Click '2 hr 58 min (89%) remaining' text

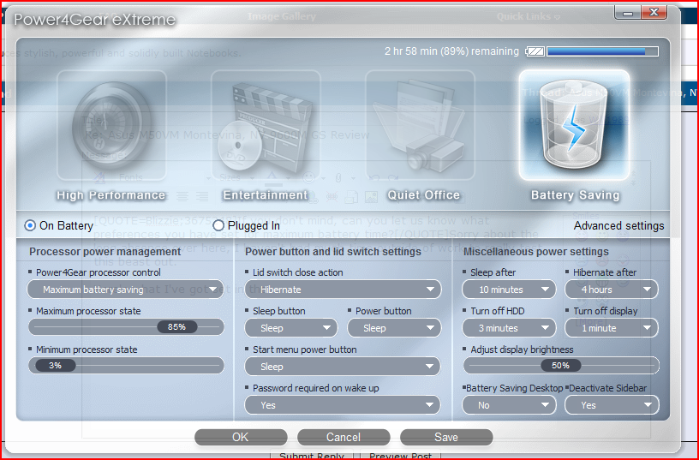451,51
